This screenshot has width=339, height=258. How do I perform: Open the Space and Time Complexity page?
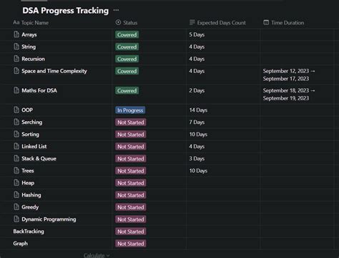[54, 71]
